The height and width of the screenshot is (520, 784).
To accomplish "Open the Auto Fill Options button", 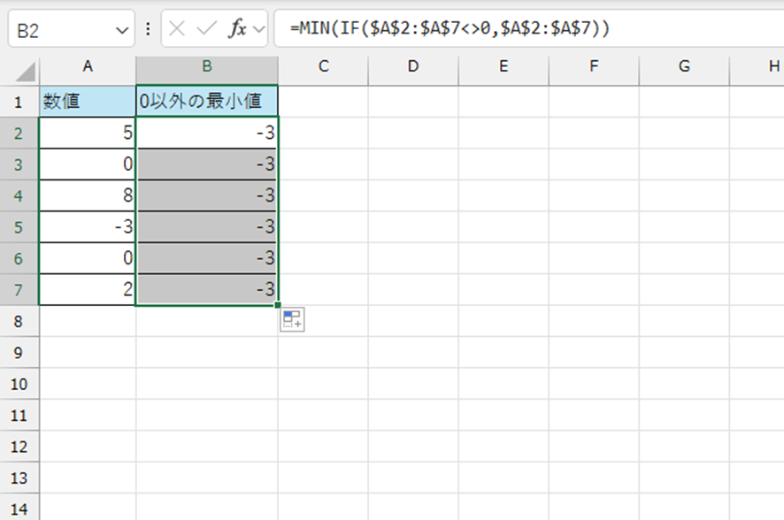I will 292,320.
